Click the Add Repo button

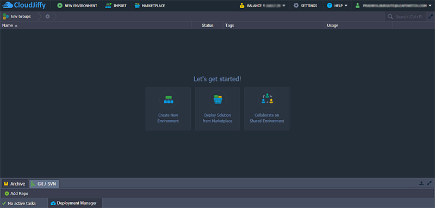[17, 193]
